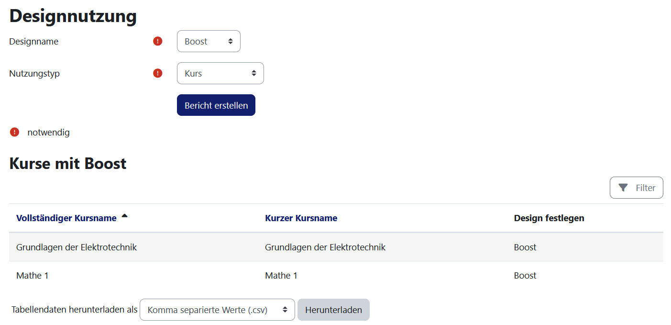
Task: Click the Nutzungstyp field label
Action: point(34,74)
